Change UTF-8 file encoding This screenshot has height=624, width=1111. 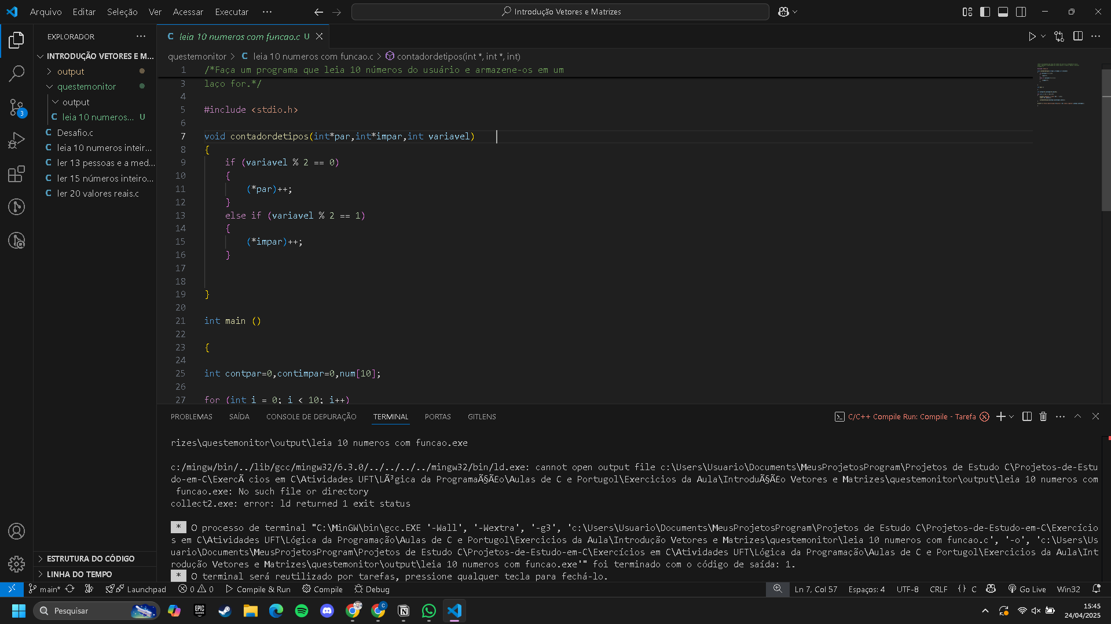[907, 589]
